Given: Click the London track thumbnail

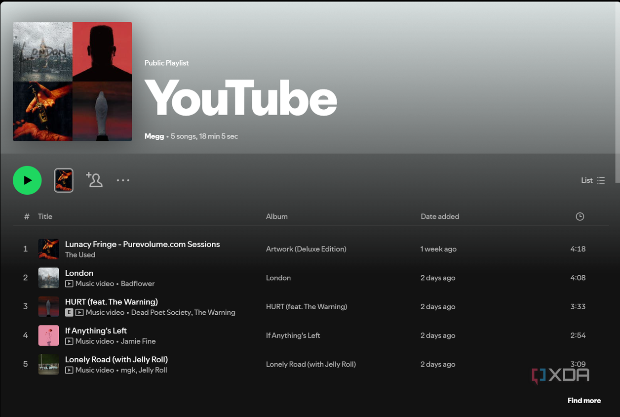Looking at the screenshot, I should (x=48, y=278).
